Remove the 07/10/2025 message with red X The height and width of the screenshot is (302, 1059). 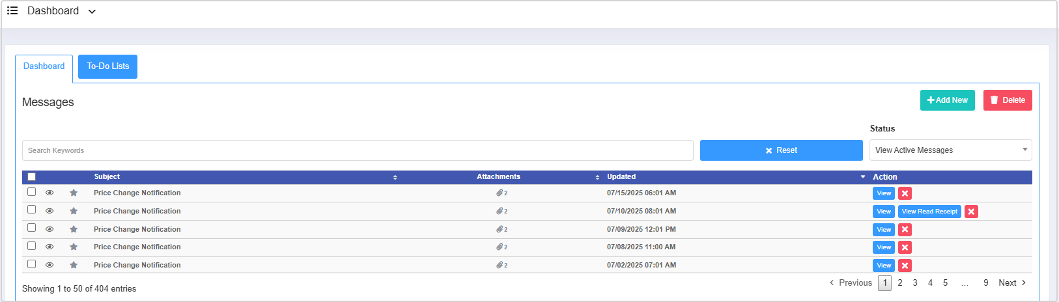[x=971, y=212]
